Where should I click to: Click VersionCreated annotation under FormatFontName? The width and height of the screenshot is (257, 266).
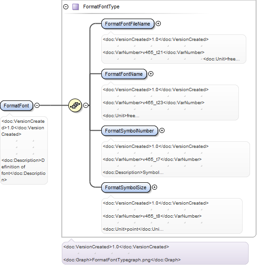coord(156,90)
